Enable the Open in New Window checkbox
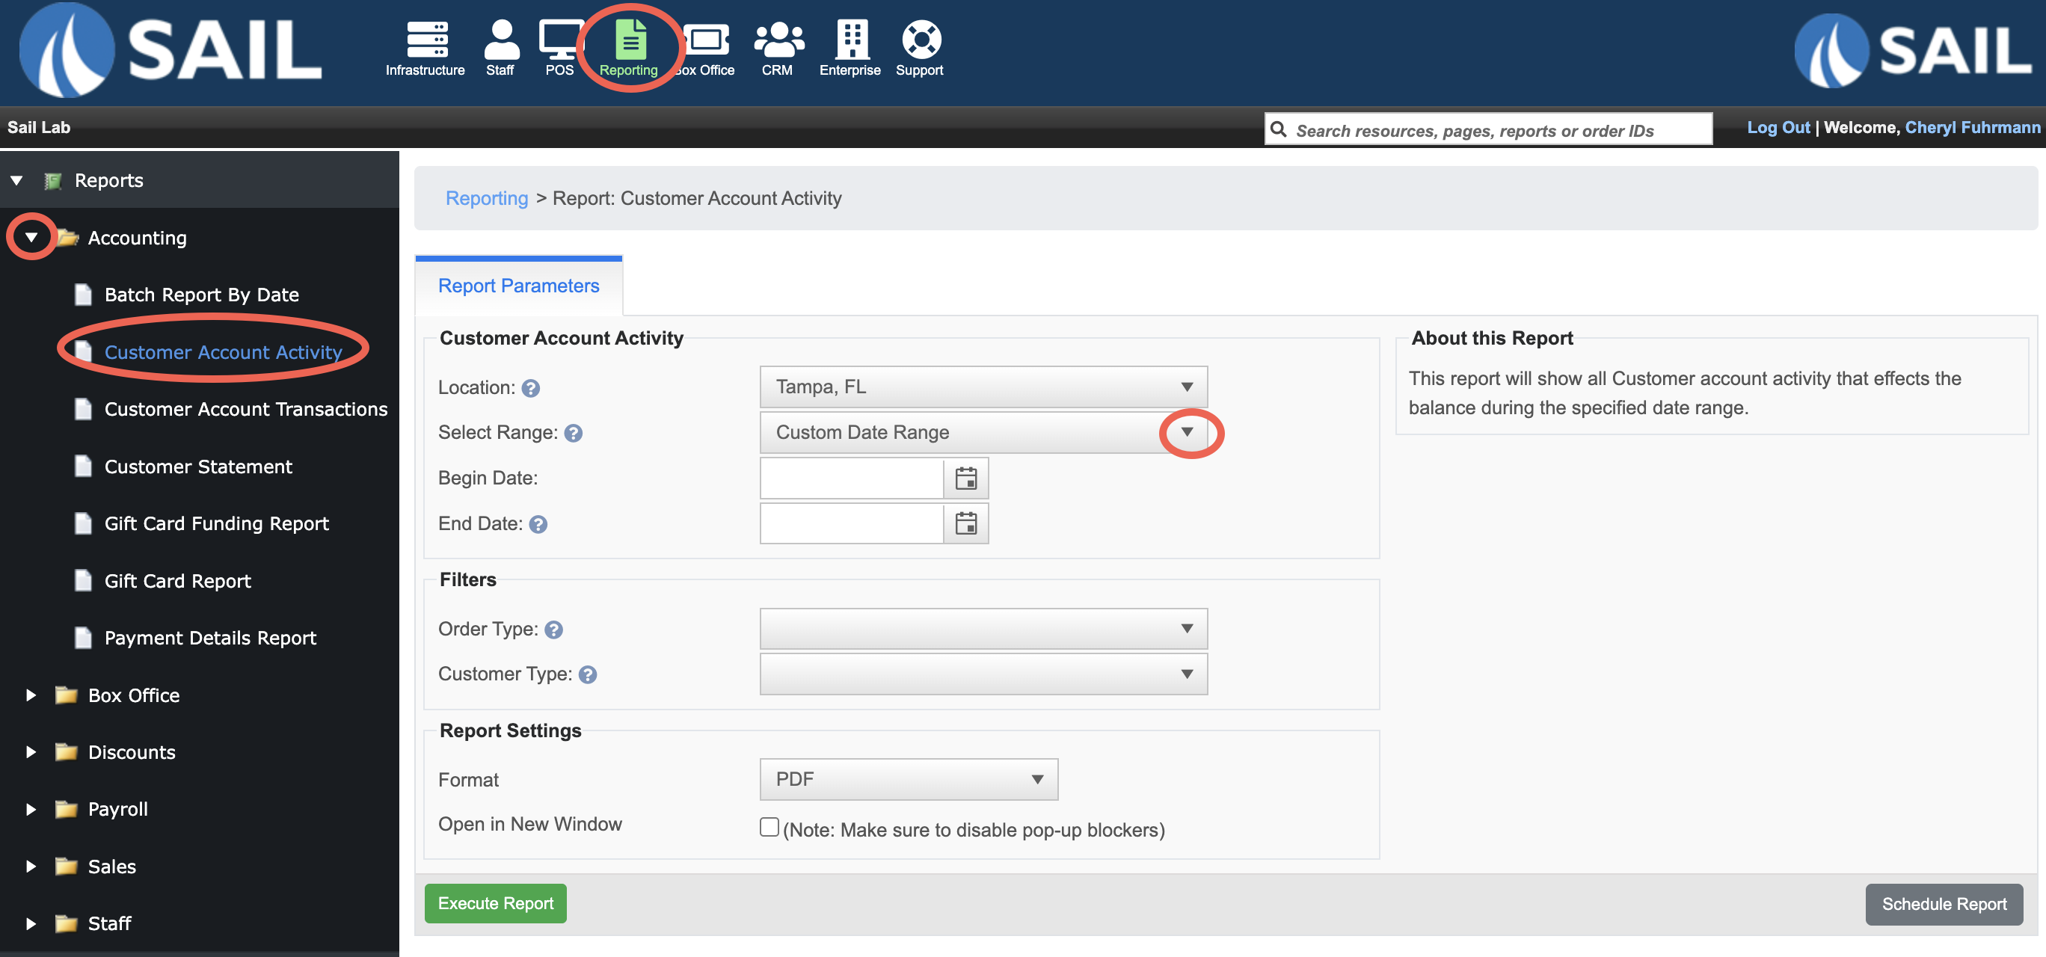The width and height of the screenshot is (2046, 957). point(768,827)
